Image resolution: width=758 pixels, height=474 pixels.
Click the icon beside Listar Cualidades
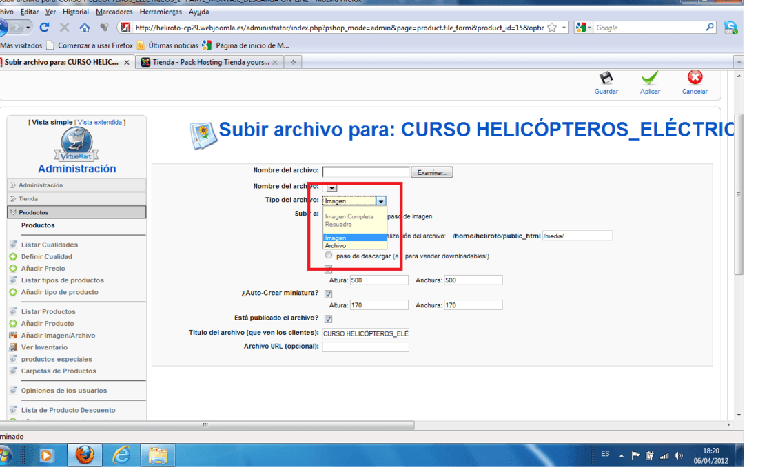(14, 245)
